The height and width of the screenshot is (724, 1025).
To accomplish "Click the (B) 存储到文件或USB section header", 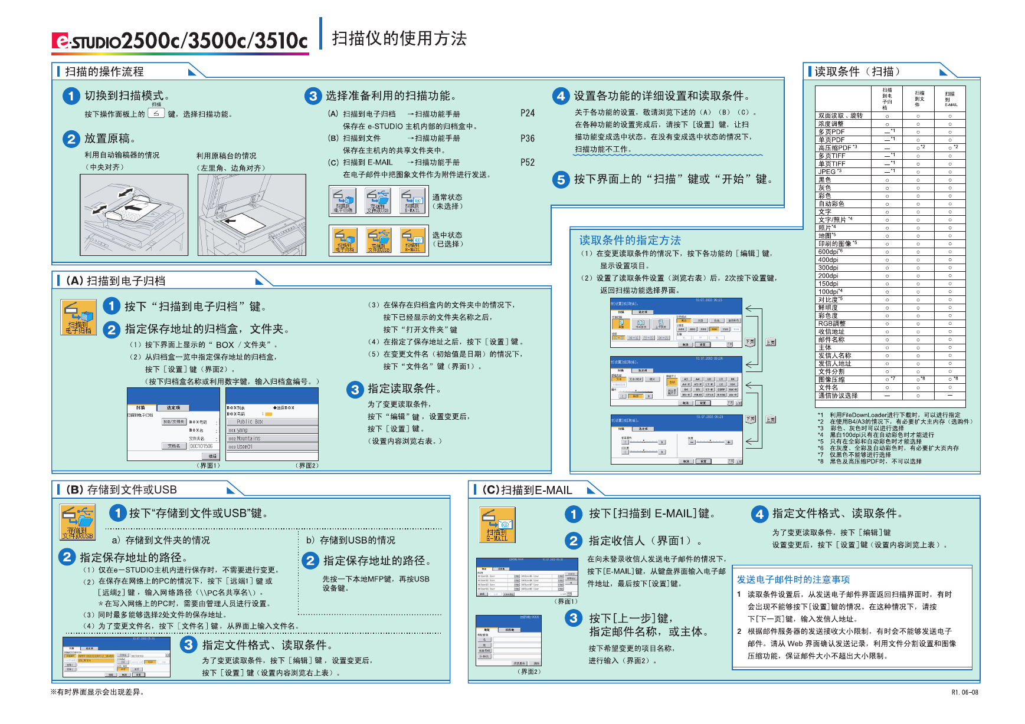I will tap(120, 489).
